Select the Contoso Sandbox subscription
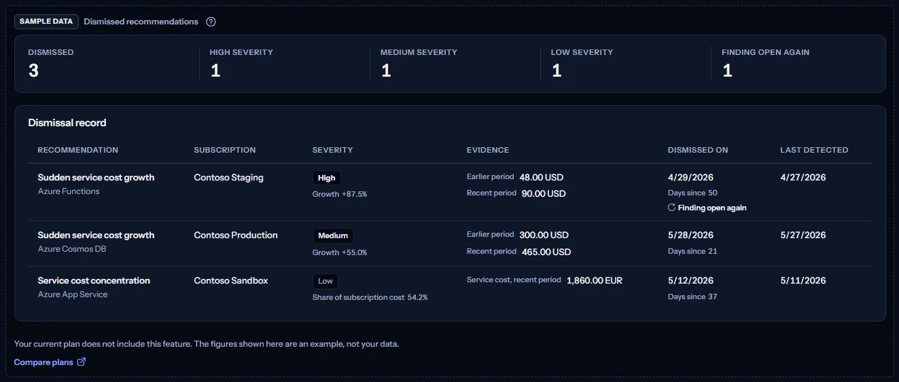This screenshot has width=899, height=382. click(231, 281)
